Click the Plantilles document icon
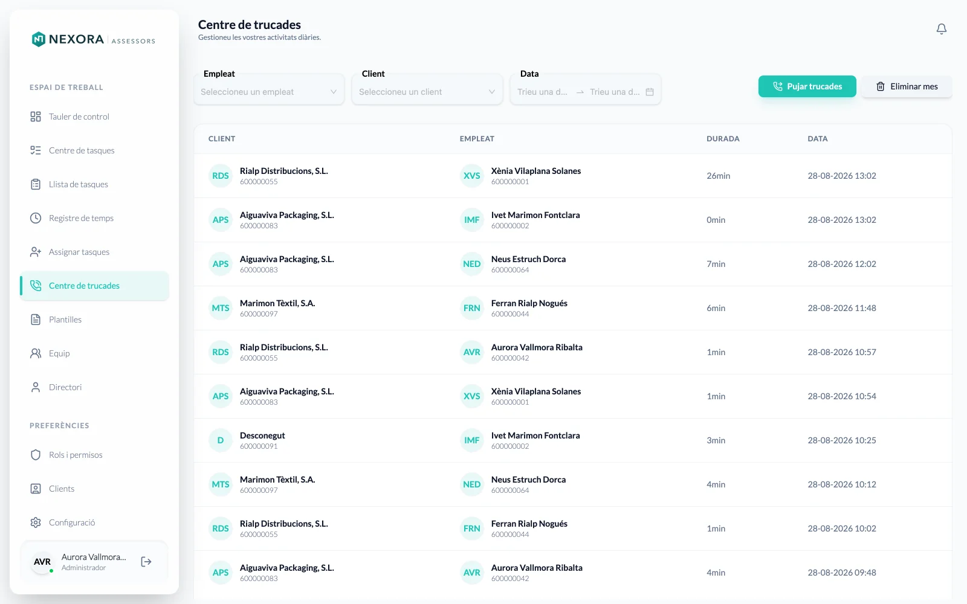The height and width of the screenshot is (604, 967). pos(36,320)
